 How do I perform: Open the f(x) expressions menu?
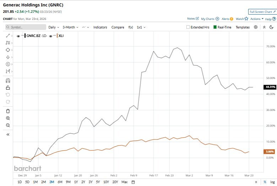(x=131, y=27)
